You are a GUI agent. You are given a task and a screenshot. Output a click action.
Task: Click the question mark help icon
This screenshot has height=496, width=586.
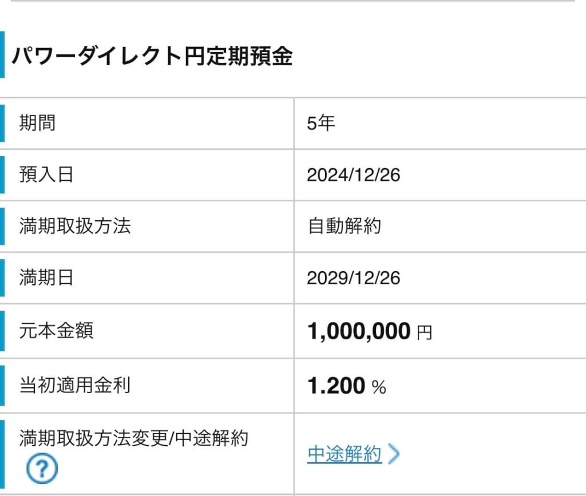point(42,470)
